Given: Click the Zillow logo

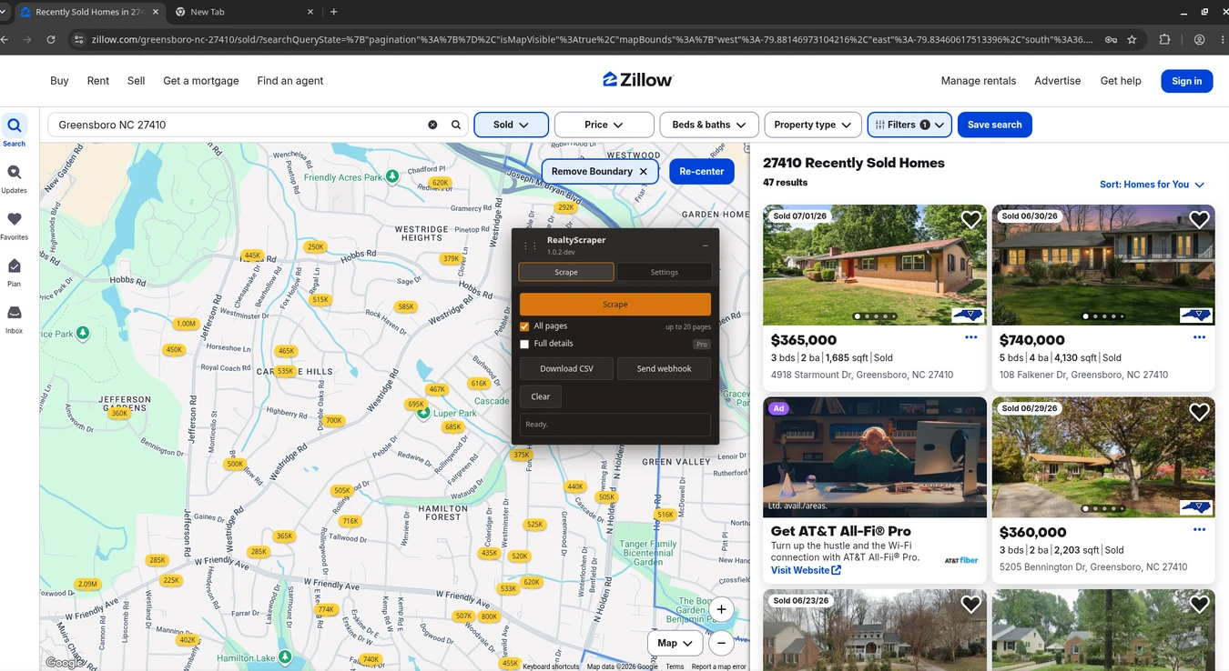Looking at the screenshot, I should pyautogui.click(x=637, y=80).
